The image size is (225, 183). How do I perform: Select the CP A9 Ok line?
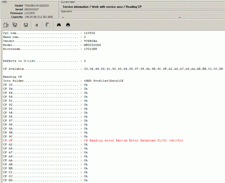pos(45,157)
